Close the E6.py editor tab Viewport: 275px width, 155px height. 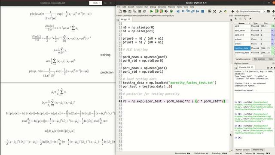pyautogui.click(x=129, y=19)
